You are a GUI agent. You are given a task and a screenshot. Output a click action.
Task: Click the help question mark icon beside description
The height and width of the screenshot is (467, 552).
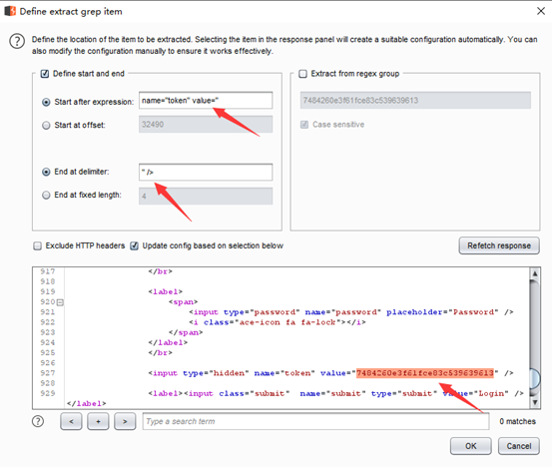pyautogui.click(x=17, y=41)
